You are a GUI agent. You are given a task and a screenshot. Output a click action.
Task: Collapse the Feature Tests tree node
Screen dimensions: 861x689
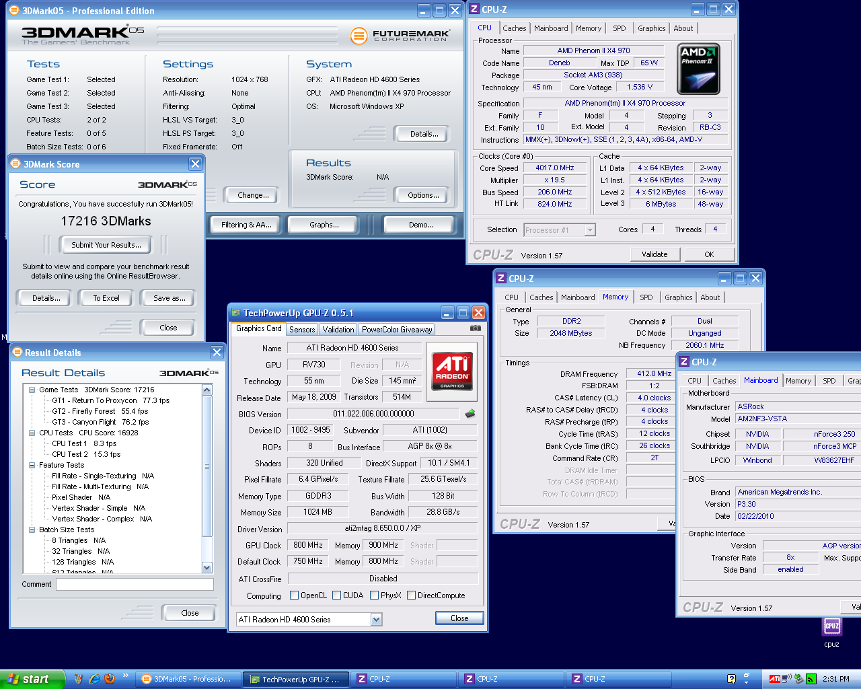pos(32,465)
